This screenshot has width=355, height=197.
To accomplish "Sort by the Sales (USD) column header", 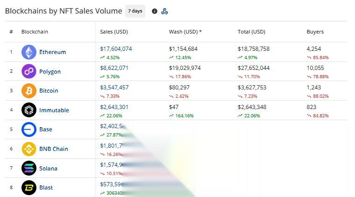I will pyautogui.click(x=114, y=32).
